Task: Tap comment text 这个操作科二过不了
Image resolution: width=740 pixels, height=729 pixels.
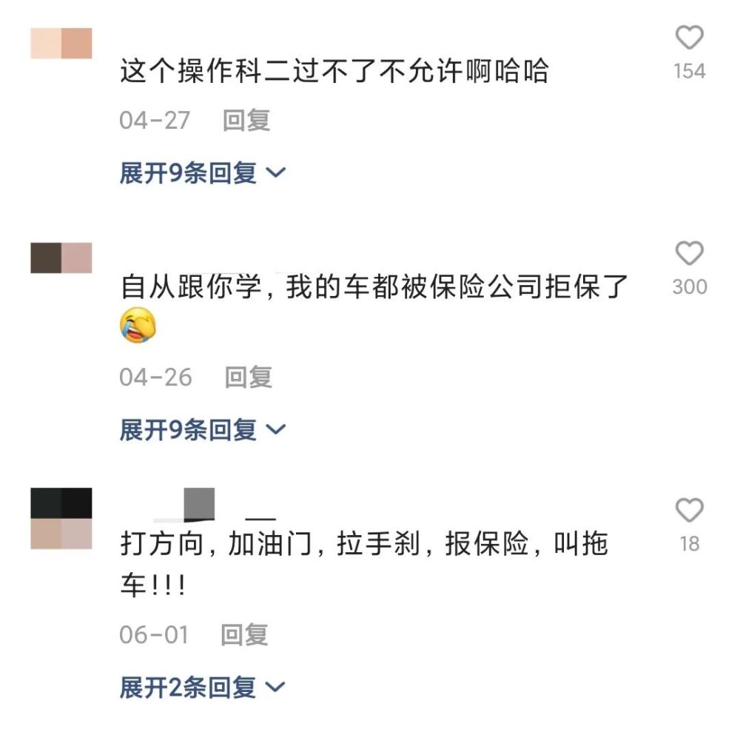Action: 249,71
